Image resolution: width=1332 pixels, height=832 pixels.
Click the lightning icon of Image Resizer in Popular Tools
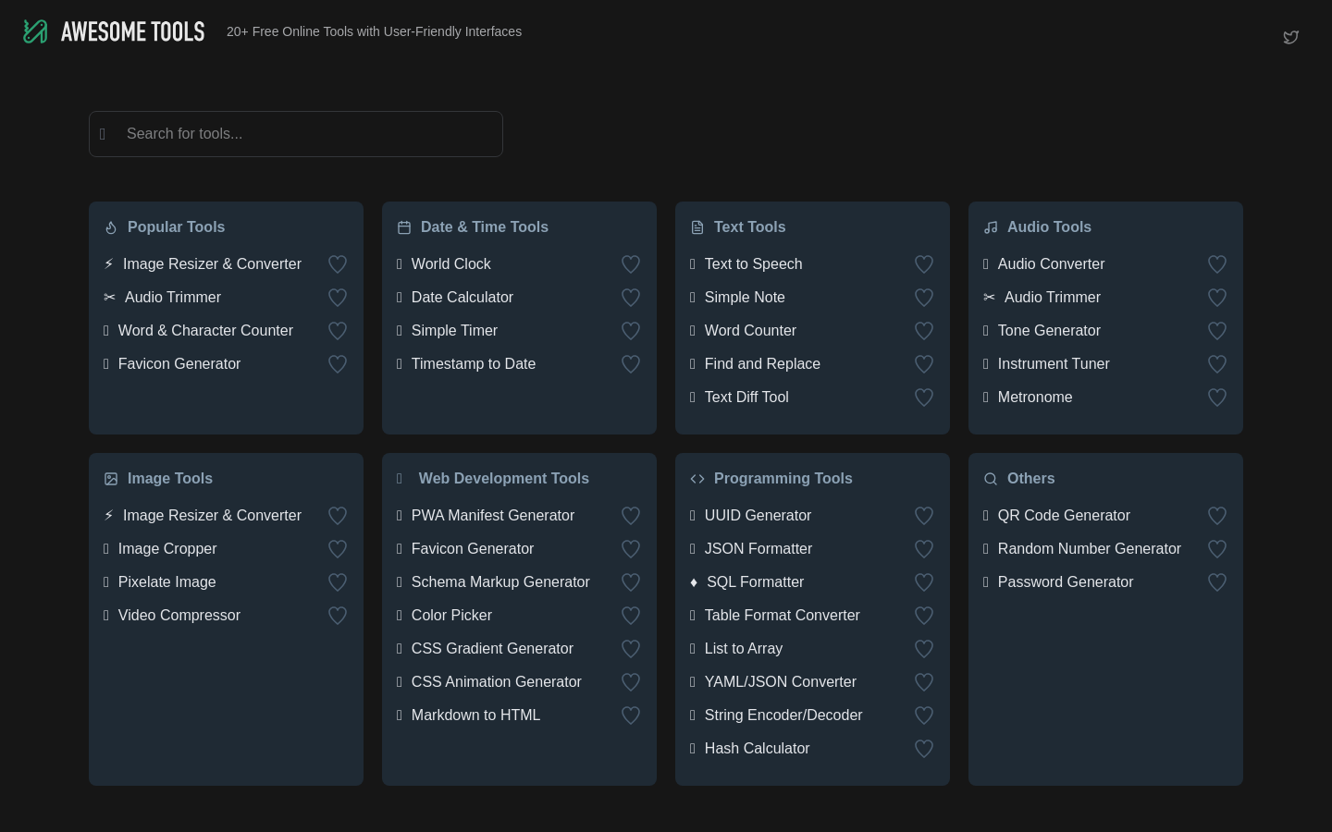tap(108, 264)
